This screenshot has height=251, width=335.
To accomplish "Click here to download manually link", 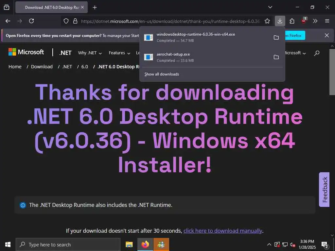I will 223,231.
